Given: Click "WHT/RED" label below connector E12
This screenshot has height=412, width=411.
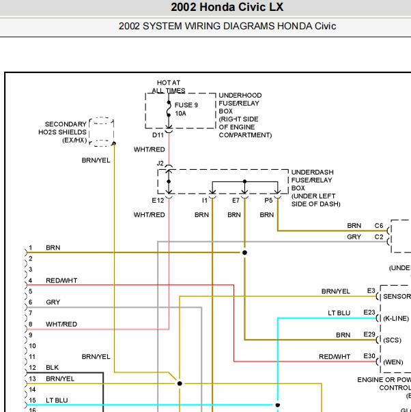Looking at the screenshot, I should coord(150,215).
